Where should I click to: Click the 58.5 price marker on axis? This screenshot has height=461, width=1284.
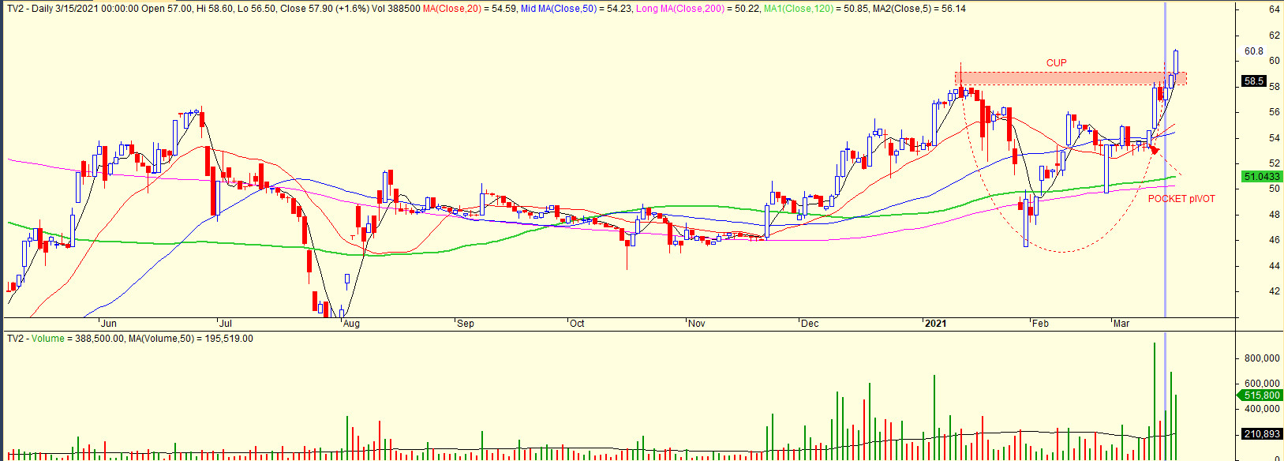click(1254, 81)
